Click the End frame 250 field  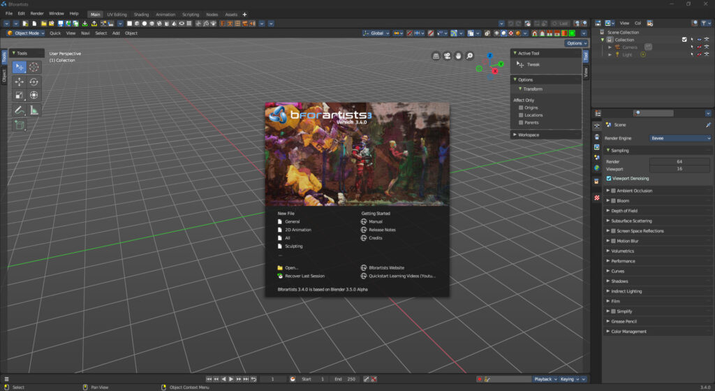pyautogui.click(x=345, y=379)
